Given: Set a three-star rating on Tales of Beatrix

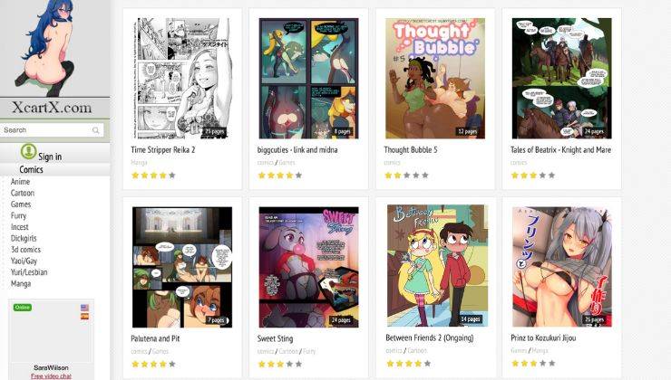Looking at the screenshot, I should (533, 175).
